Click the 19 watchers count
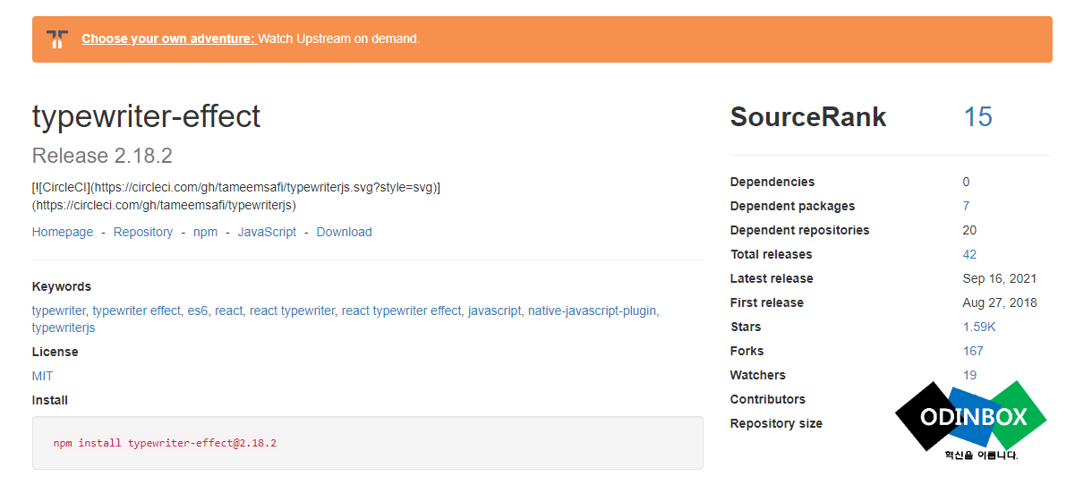This screenshot has width=1092, height=485. 969,375
